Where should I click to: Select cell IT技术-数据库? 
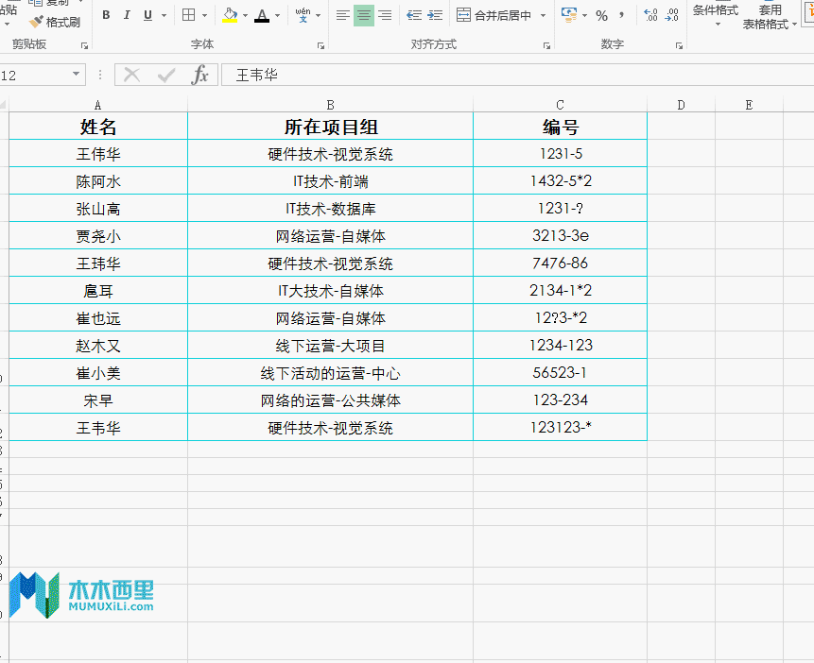click(x=330, y=209)
